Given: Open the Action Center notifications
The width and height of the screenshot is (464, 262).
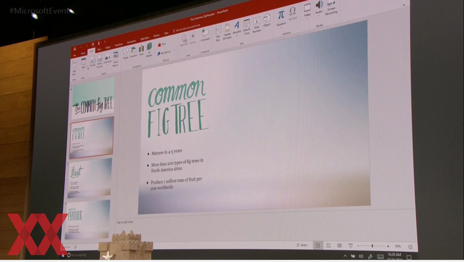Looking at the screenshot, I should pos(409,258).
